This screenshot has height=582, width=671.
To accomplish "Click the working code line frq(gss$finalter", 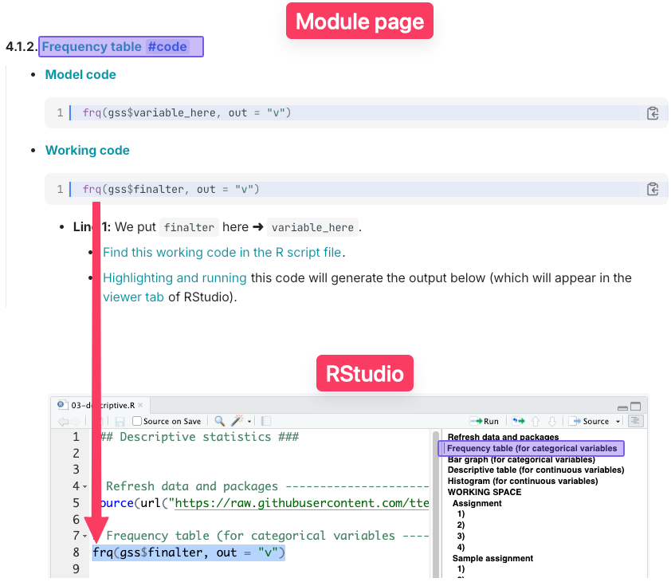I will pos(171,189).
